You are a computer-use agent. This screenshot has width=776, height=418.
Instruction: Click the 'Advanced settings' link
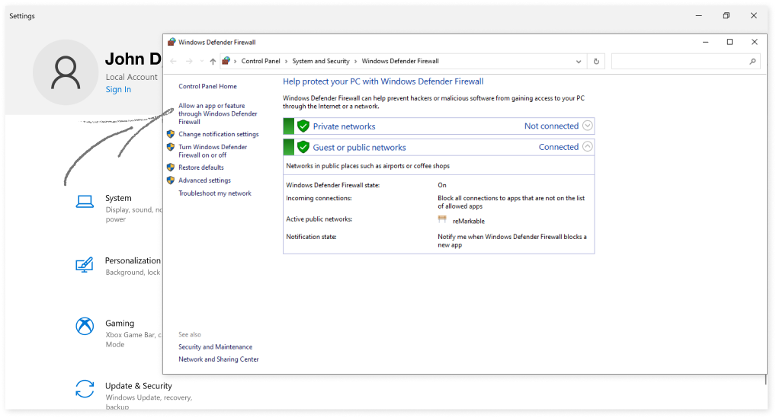click(204, 180)
